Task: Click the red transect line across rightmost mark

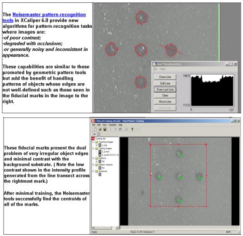Action: (170, 50)
